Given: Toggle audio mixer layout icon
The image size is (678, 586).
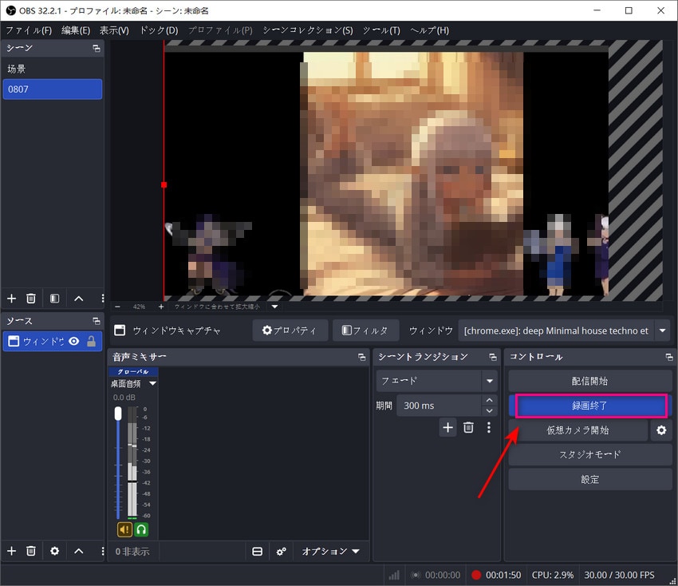Looking at the screenshot, I should pos(258,552).
